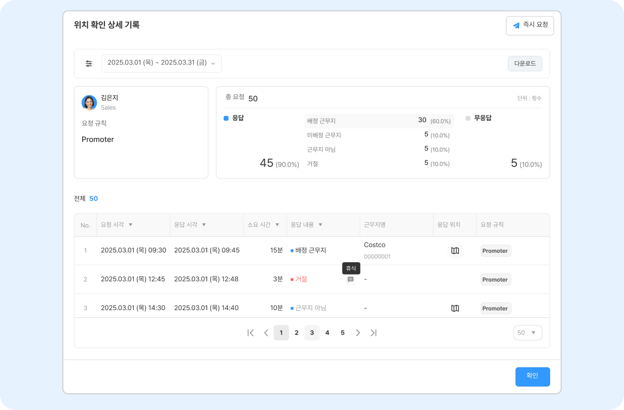Viewport: 624px width, 410px height.
Task: Click the 근무지 아님 status in row 3
Action: pyautogui.click(x=308, y=307)
